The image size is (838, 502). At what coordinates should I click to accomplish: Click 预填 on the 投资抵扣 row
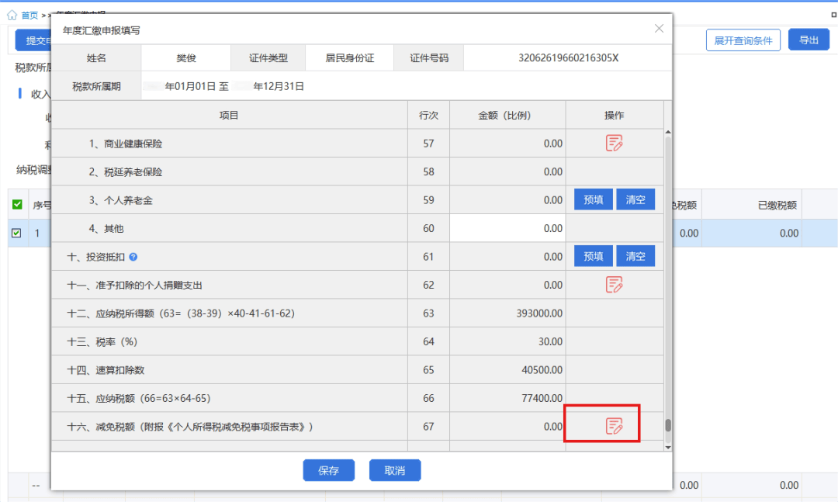(593, 256)
